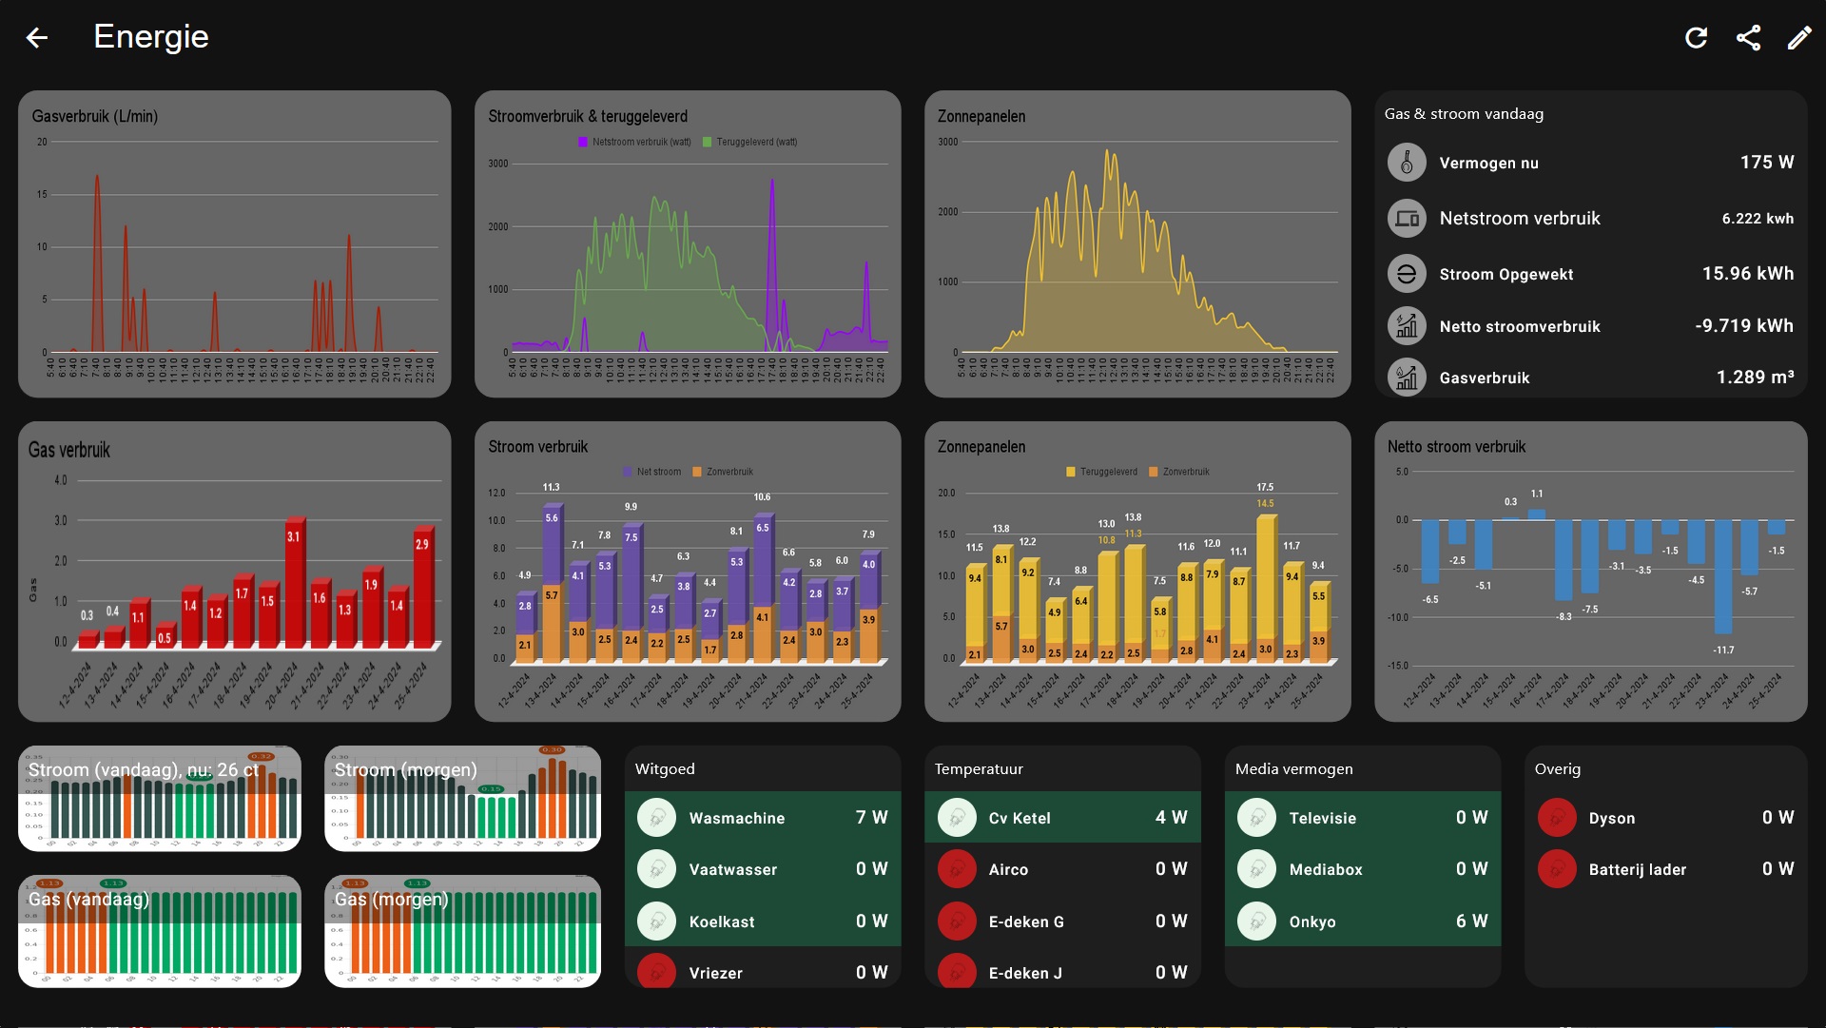
Task: Click Wasmachine 7 W reading
Action: [871, 818]
